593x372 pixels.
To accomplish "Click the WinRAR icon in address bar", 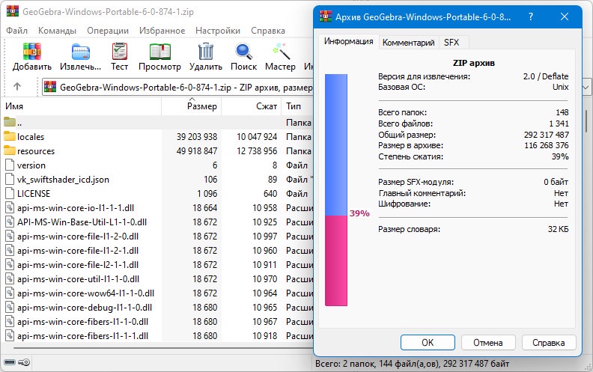I will [50, 87].
